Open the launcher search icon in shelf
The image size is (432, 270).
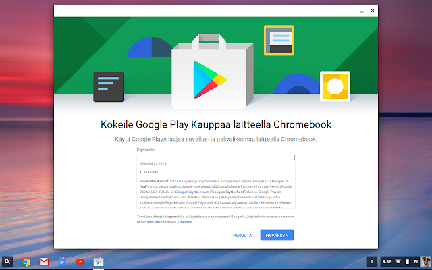click(7, 261)
